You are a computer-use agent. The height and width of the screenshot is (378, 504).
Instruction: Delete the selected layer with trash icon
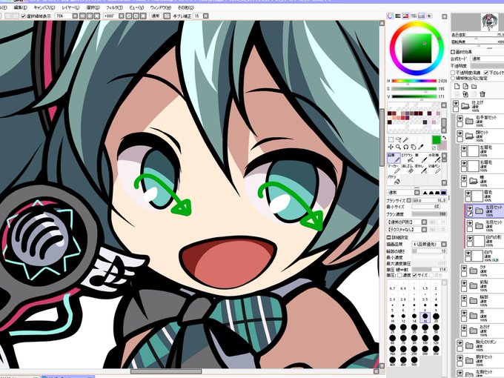point(483,94)
